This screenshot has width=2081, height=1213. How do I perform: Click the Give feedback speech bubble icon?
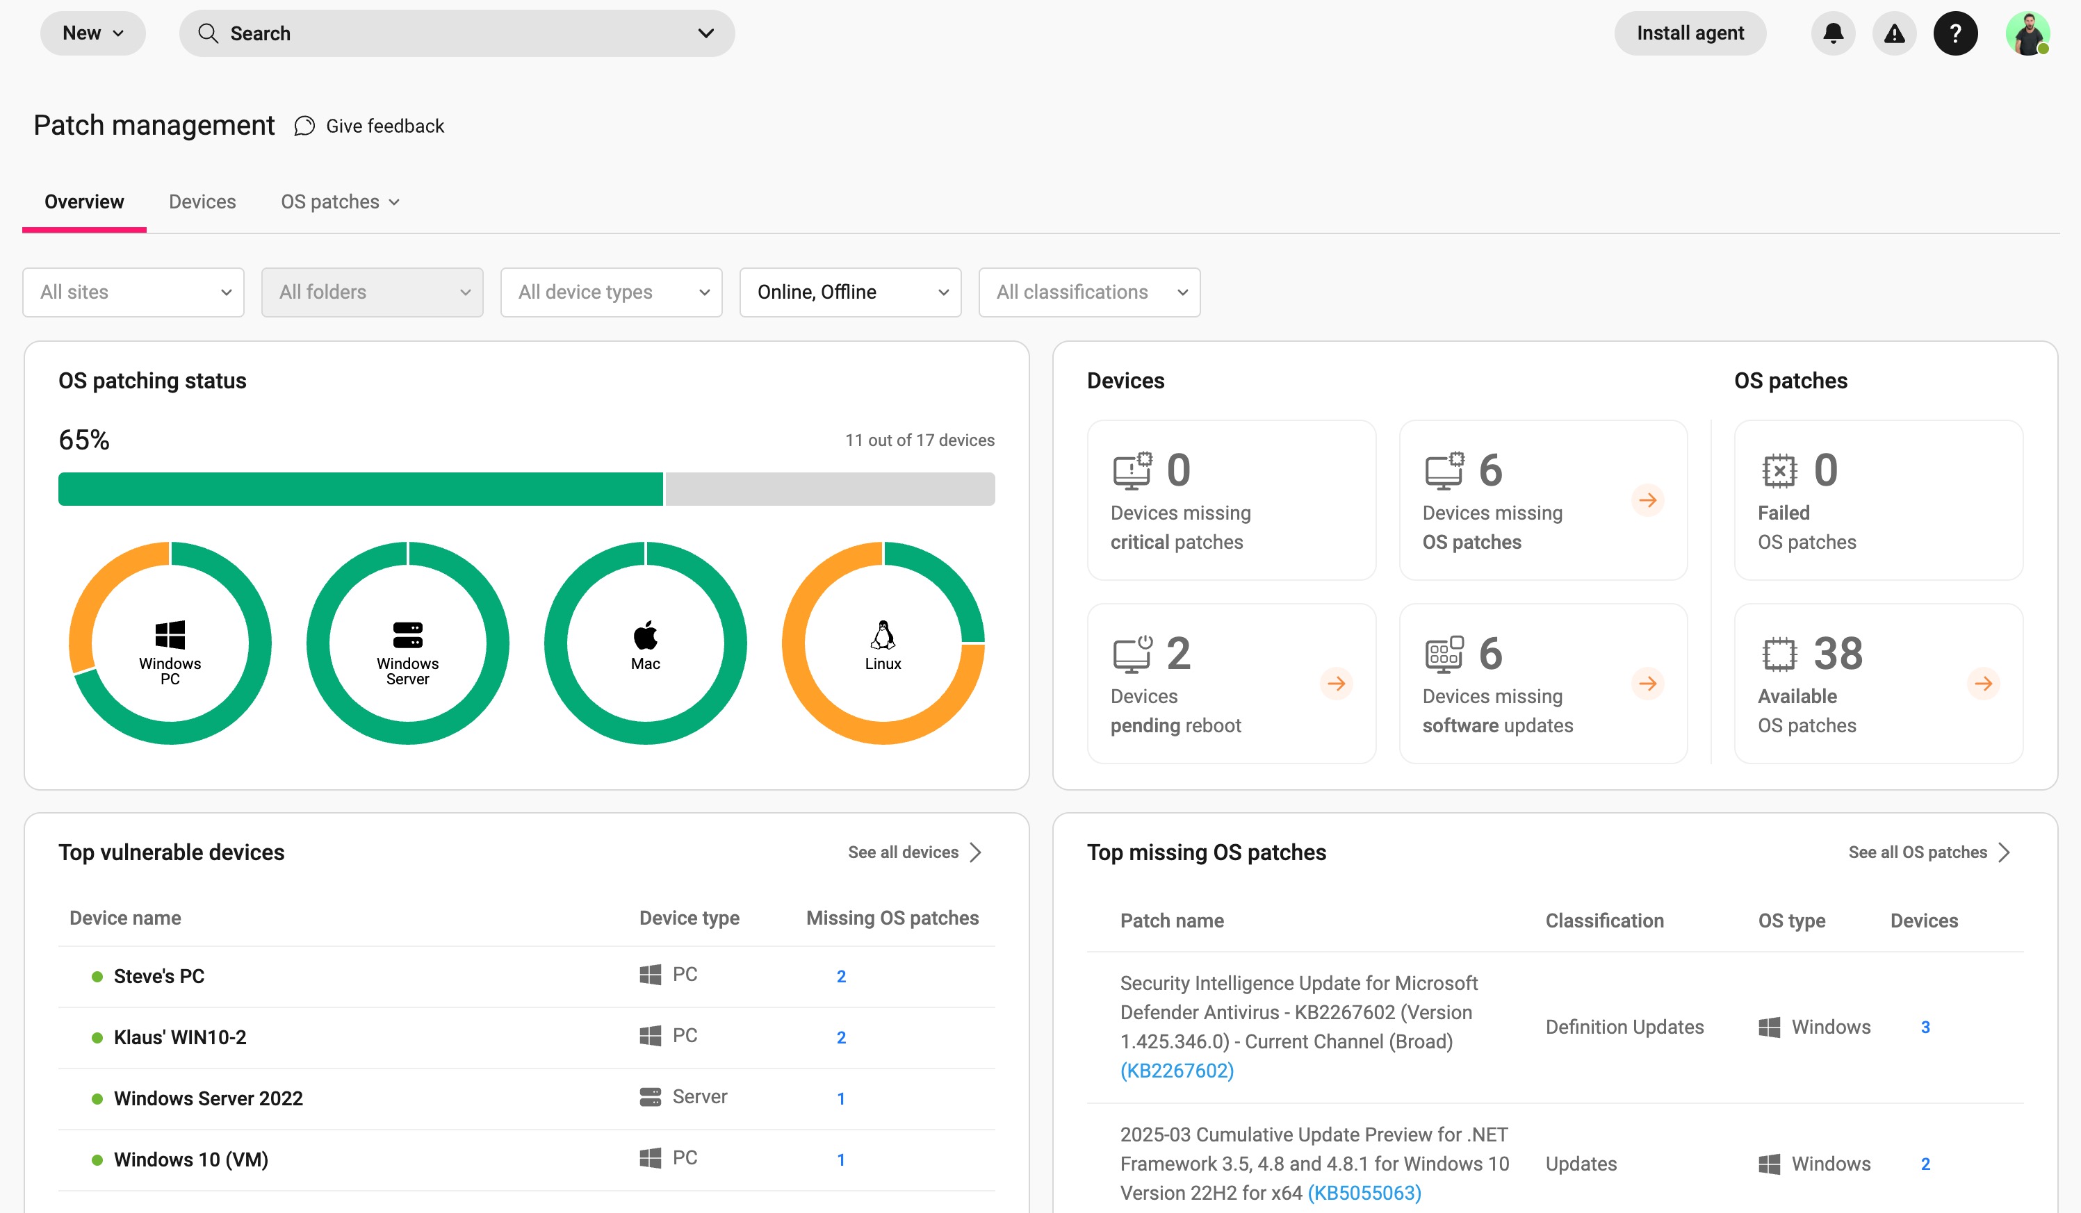[304, 126]
